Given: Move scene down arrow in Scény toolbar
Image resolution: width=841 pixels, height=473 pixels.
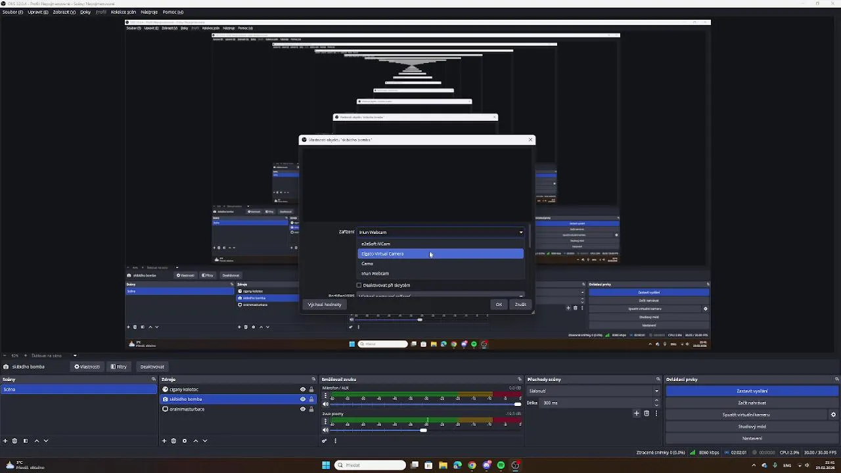Looking at the screenshot, I should [46, 441].
